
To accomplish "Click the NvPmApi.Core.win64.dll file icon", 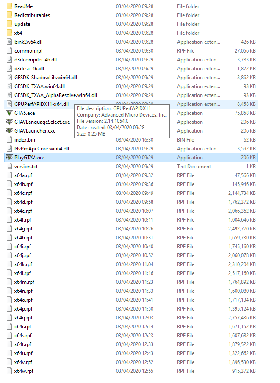I will click(x=9, y=149).
